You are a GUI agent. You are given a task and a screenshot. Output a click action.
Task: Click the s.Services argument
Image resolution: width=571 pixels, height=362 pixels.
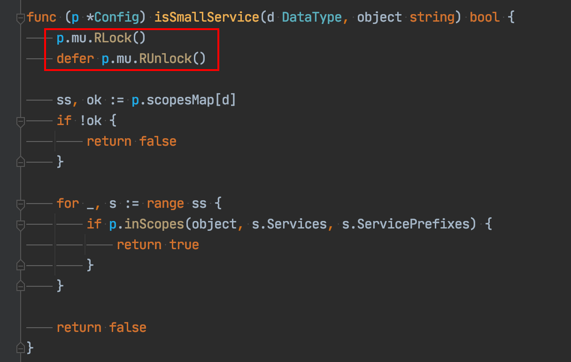pyautogui.click(x=289, y=224)
